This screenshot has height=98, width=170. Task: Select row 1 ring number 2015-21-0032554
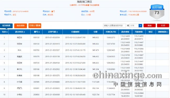(x=53, y=37)
